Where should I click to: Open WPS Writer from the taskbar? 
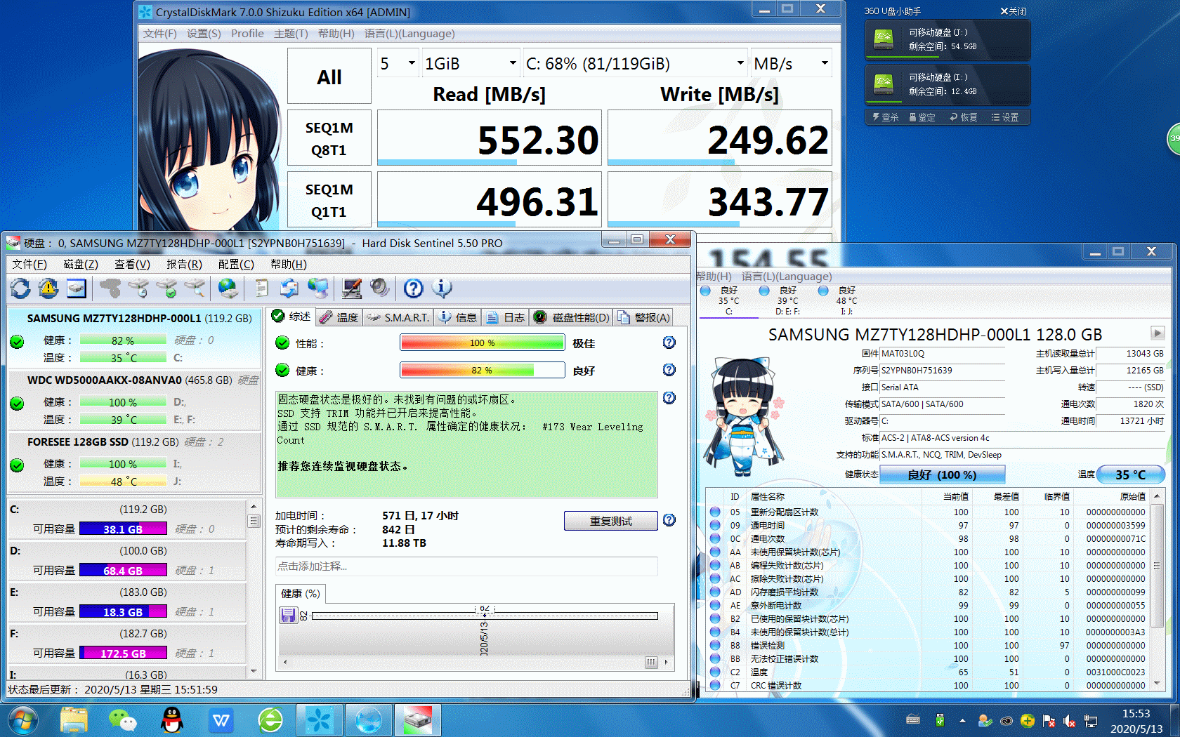coord(221,720)
